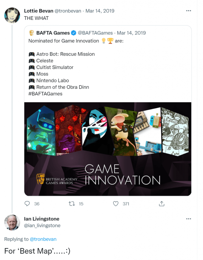Click the share upload icon
Image resolution: width=203 pixels, height=260 pixels.
162,204
